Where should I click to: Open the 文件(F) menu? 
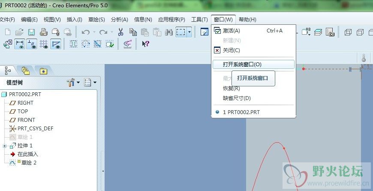(7, 20)
